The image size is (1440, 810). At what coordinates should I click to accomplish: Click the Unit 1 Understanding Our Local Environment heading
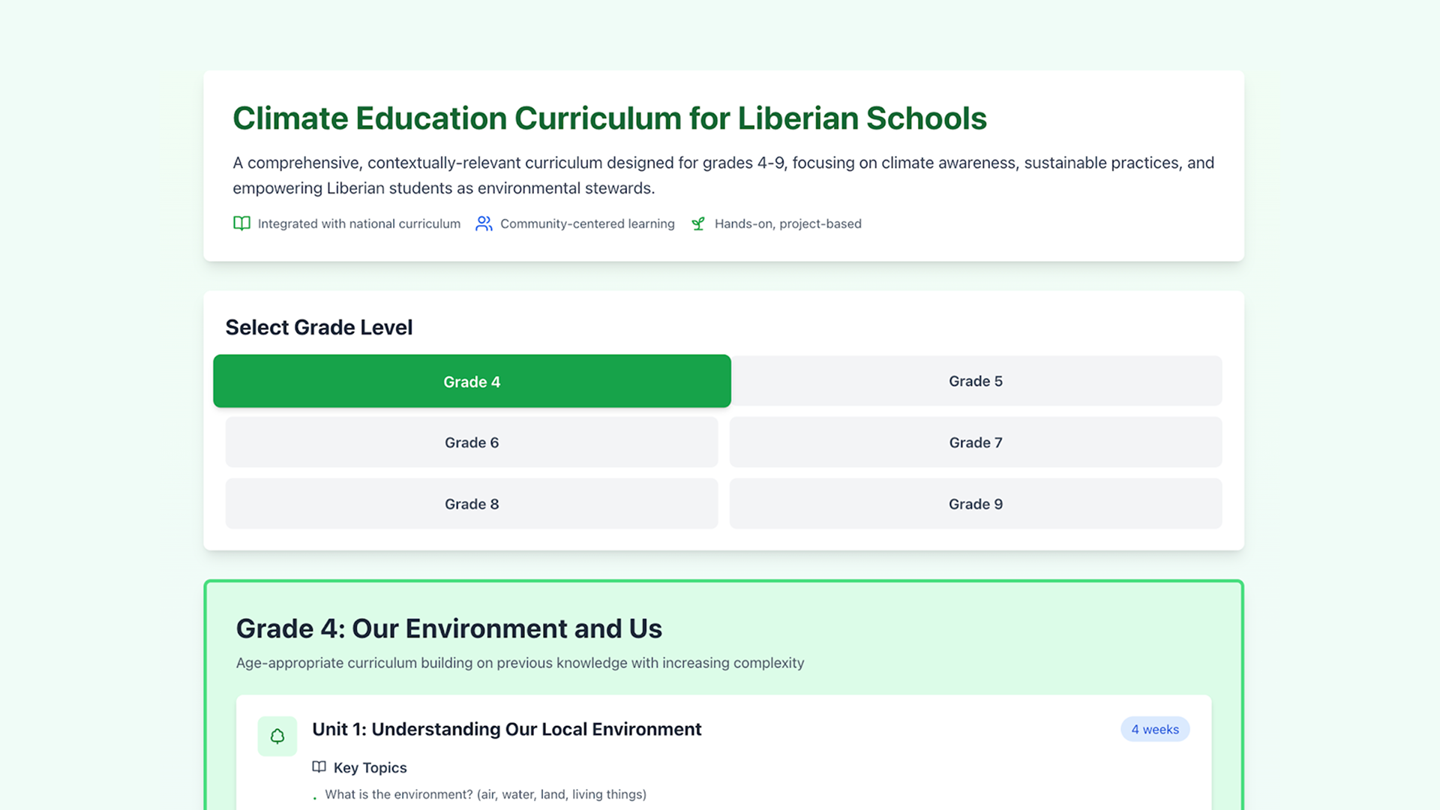[506, 729]
